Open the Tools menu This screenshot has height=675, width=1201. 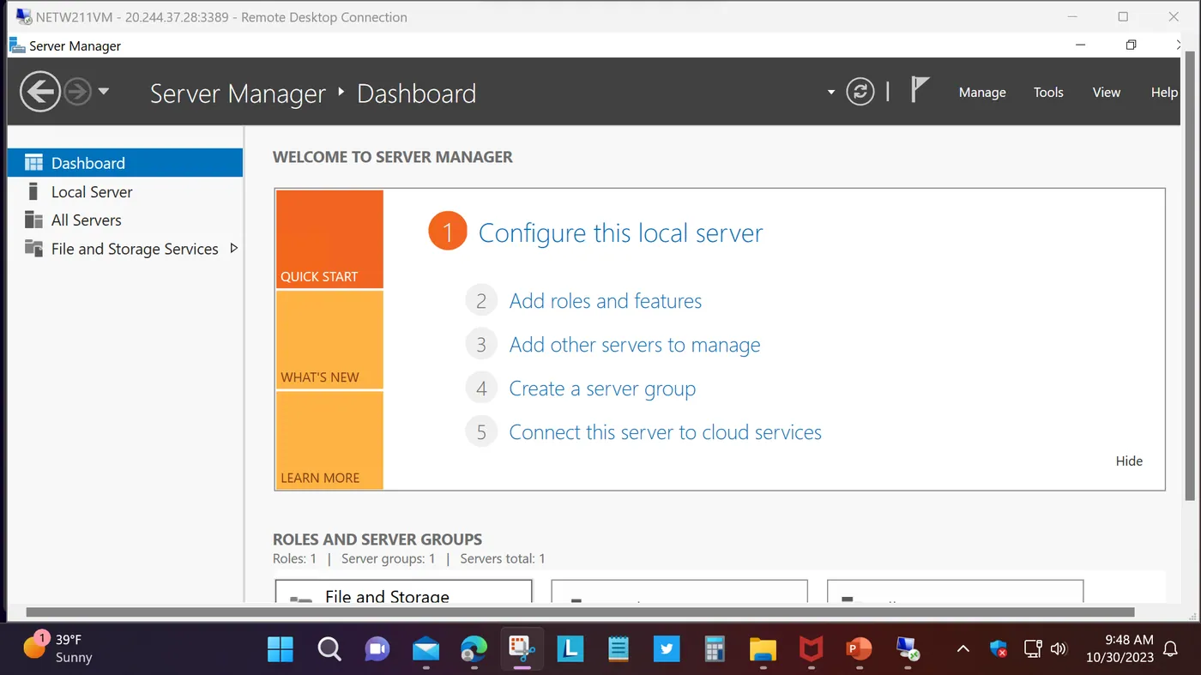[x=1048, y=93]
